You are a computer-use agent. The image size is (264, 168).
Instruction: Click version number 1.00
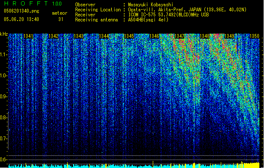57,3
